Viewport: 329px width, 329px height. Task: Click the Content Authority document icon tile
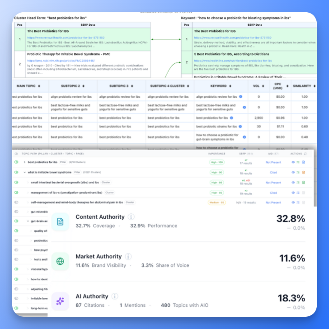60,221
